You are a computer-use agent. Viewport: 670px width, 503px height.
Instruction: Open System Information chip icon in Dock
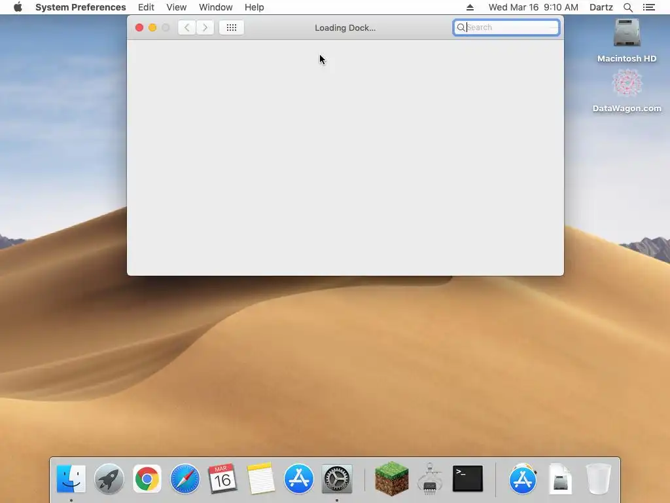tap(430, 479)
